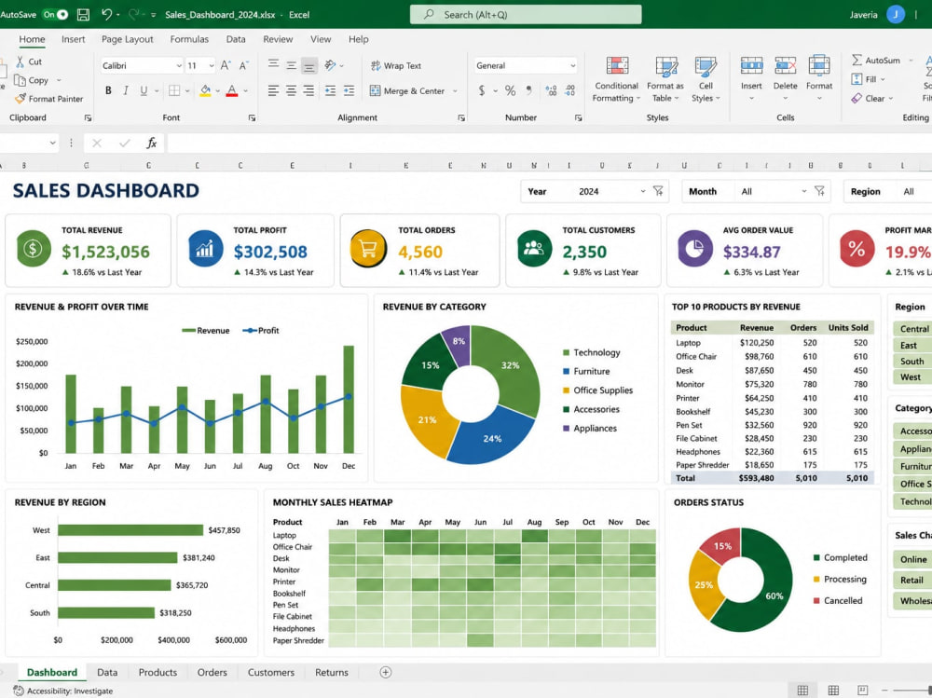This screenshot has height=698, width=932.
Task: Click Page Layout view status bar icon
Action: 833,690
